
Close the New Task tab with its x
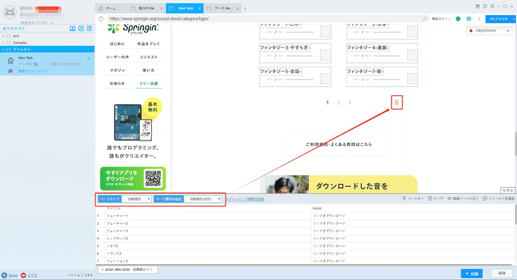(200, 8)
